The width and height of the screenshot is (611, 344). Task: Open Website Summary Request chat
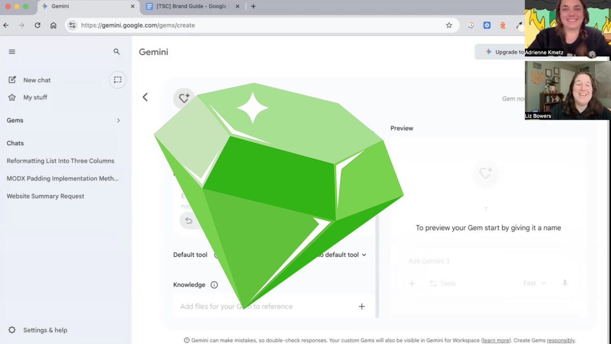click(45, 196)
